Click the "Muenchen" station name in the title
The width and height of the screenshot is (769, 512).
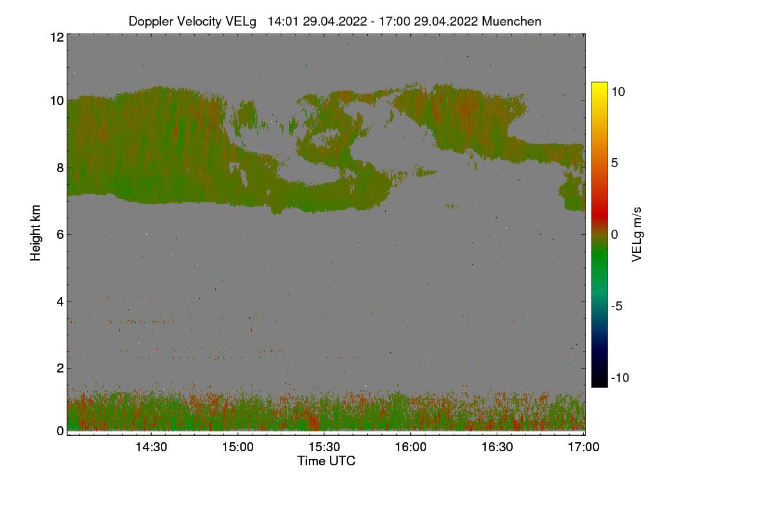point(511,21)
